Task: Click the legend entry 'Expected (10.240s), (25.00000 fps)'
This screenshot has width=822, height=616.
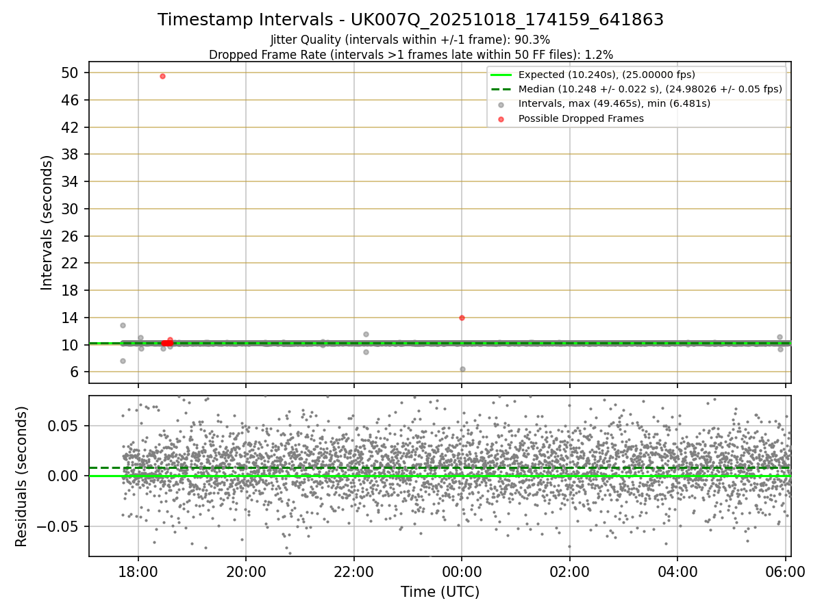Action: coord(607,75)
